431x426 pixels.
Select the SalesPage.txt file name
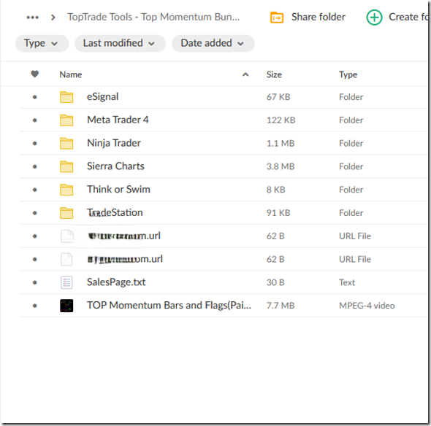pos(116,282)
